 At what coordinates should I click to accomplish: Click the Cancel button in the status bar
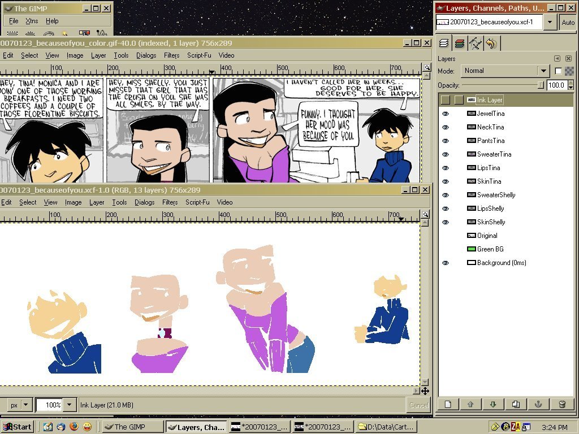pyautogui.click(x=418, y=405)
